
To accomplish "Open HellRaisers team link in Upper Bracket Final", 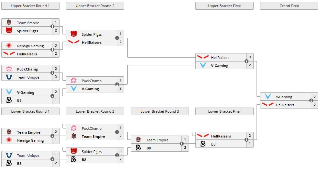I will point(220,58).
